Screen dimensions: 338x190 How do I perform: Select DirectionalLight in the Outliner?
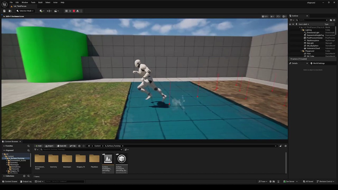point(313,33)
